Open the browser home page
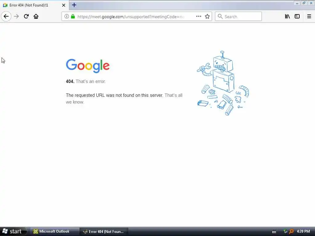The width and height of the screenshot is (315, 236). pos(36,17)
